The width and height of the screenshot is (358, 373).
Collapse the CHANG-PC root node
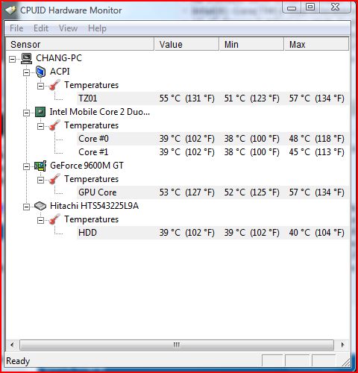[12, 59]
